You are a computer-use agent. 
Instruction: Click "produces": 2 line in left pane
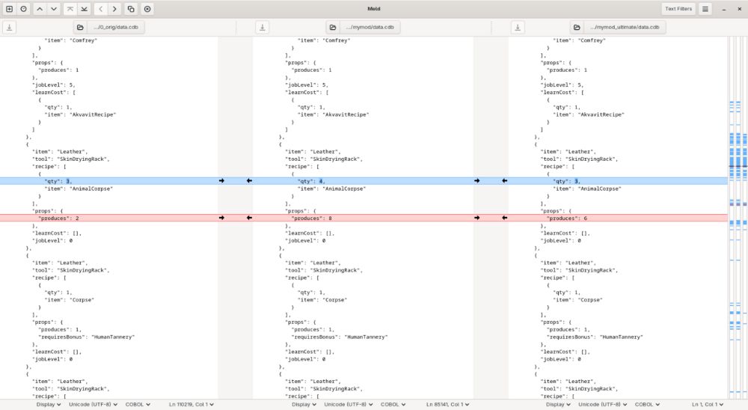[x=58, y=218]
